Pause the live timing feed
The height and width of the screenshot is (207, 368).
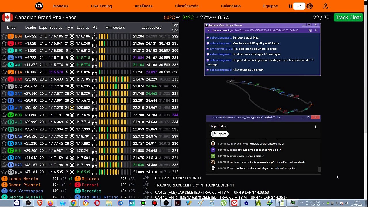click(x=290, y=6)
